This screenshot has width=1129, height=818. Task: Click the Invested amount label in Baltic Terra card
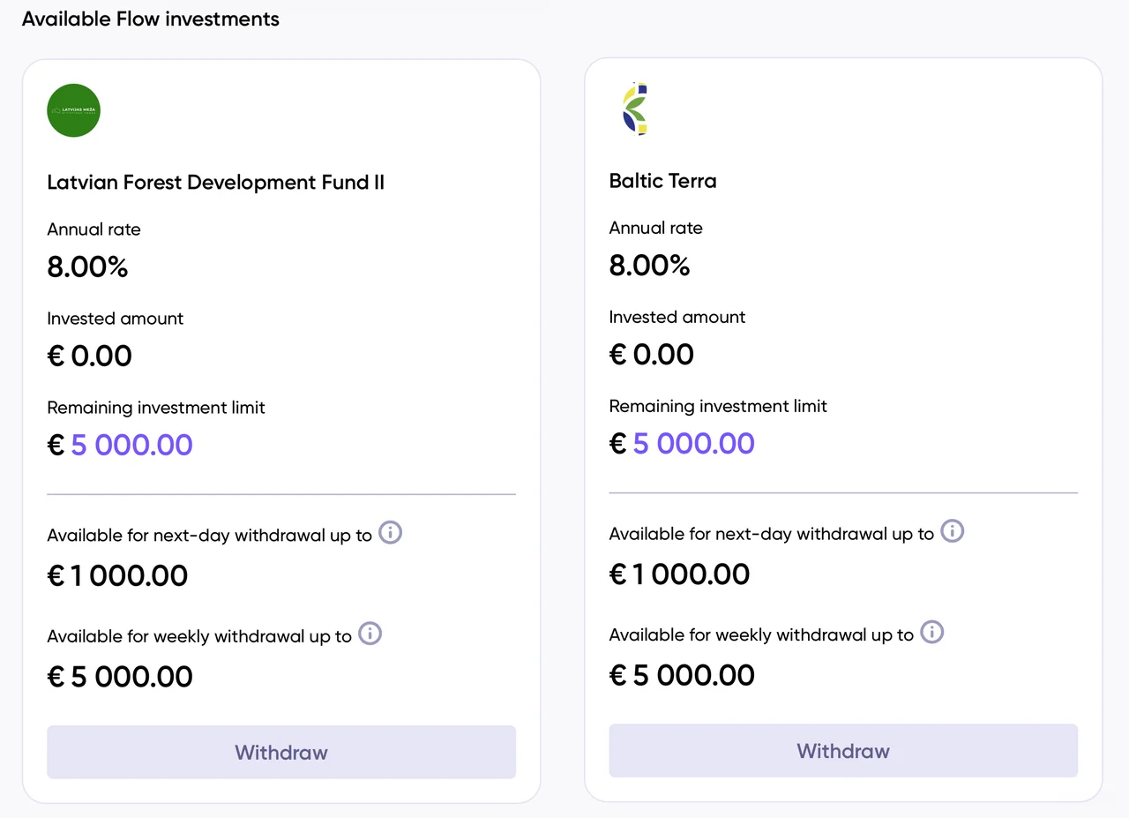[677, 317]
